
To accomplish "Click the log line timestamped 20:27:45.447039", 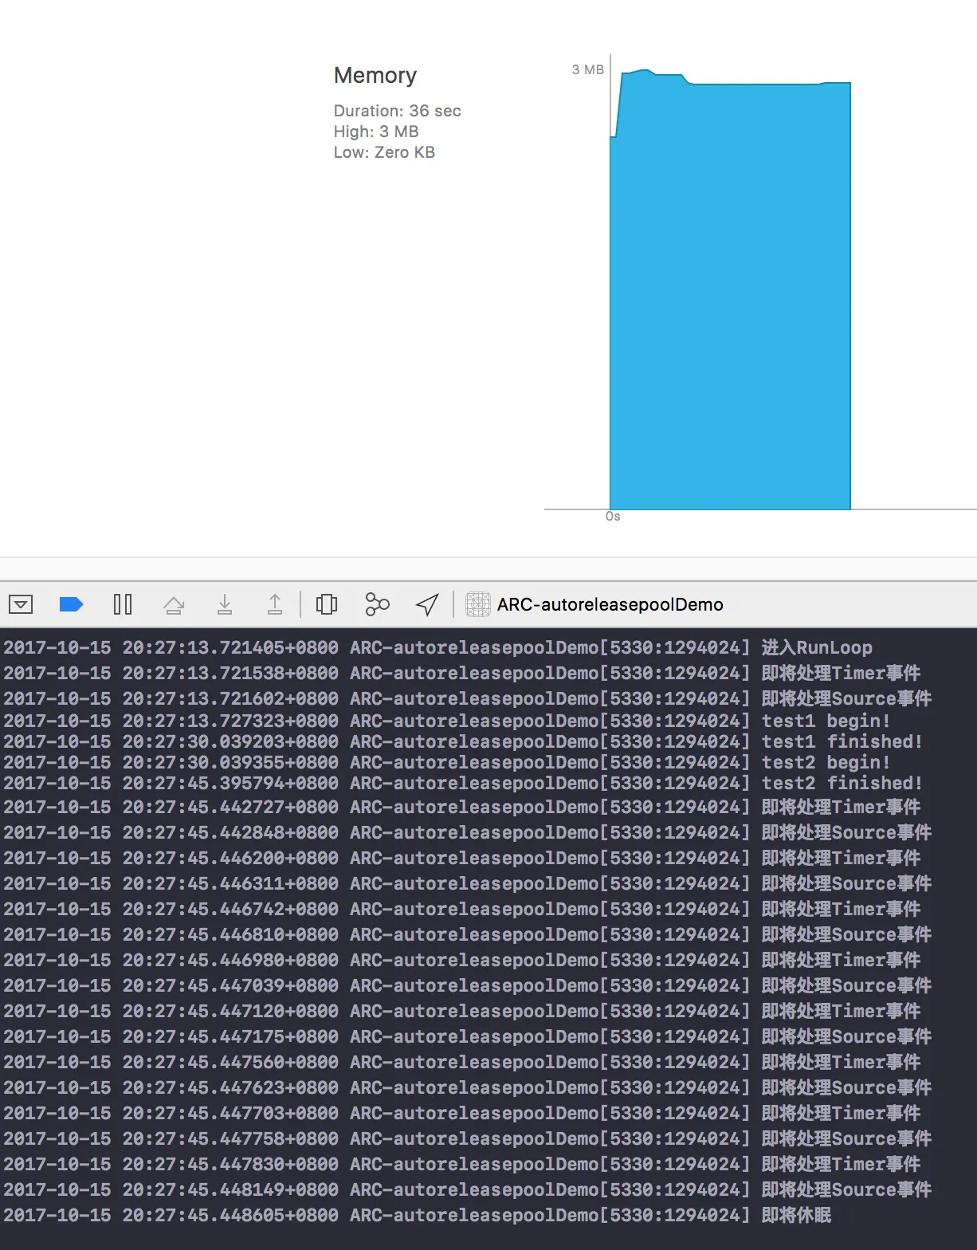I will pos(468,985).
